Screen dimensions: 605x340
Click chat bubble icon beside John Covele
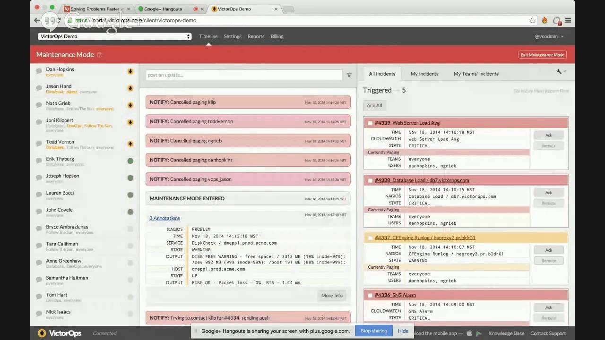click(x=39, y=212)
